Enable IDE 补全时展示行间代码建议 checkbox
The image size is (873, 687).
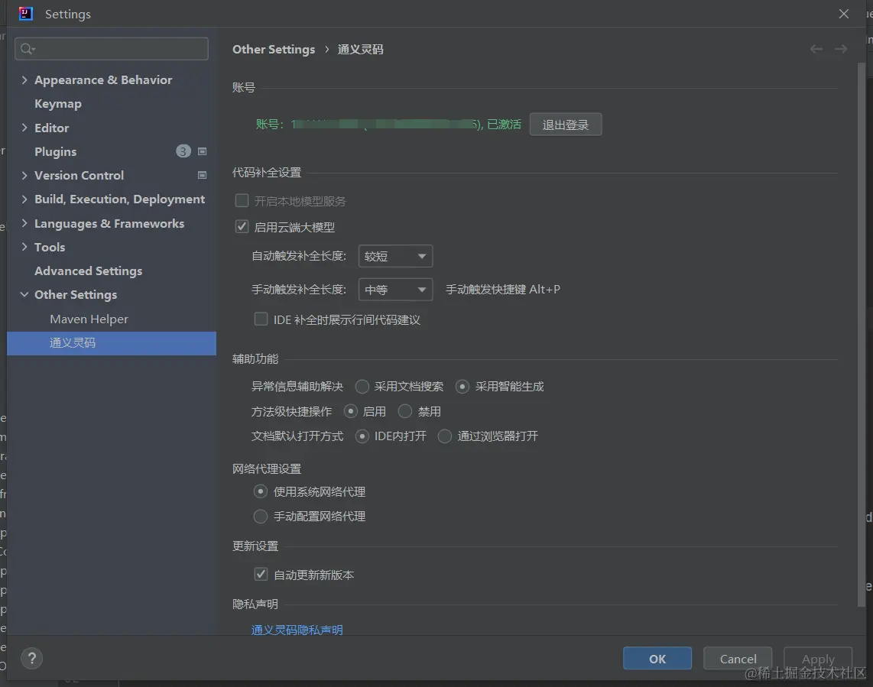(x=261, y=319)
